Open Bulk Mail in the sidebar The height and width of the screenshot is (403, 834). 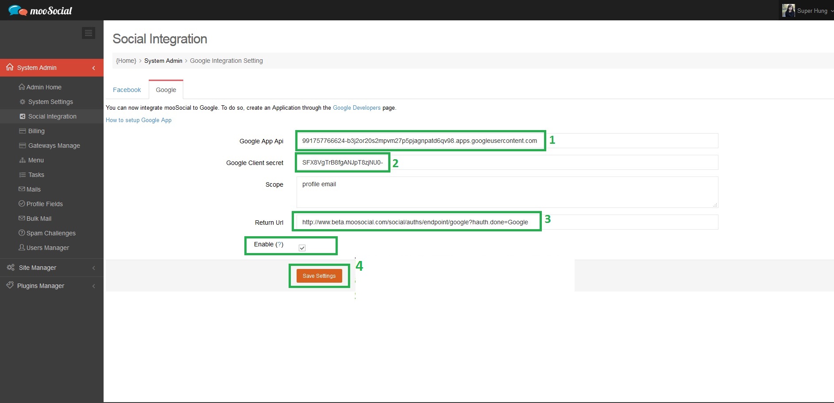39,219
